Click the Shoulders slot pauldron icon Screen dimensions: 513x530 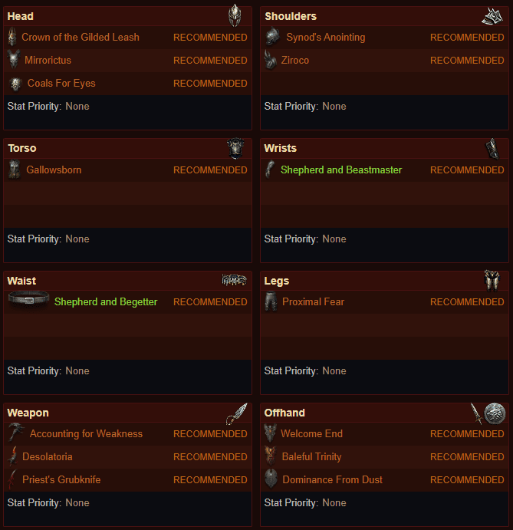pos(492,16)
